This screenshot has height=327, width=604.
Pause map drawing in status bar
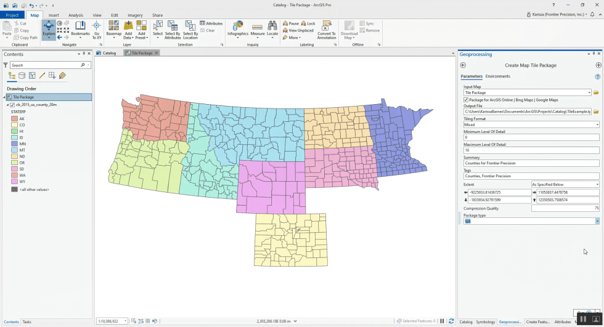pyautogui.click(x=443, y=321)
